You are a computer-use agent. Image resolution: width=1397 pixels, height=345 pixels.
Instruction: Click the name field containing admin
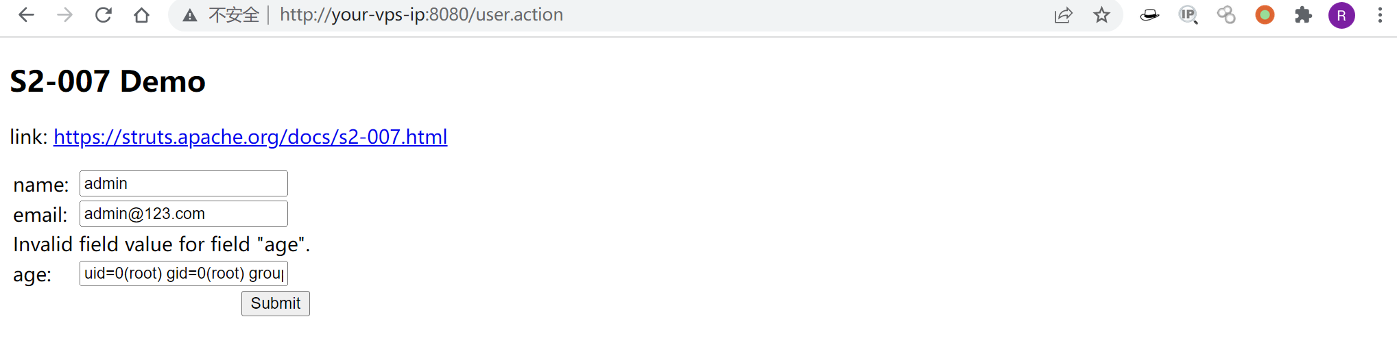click(x=183, y=183)
